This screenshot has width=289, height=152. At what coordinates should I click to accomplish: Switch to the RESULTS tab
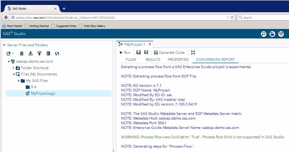click(x=153, y=60)
